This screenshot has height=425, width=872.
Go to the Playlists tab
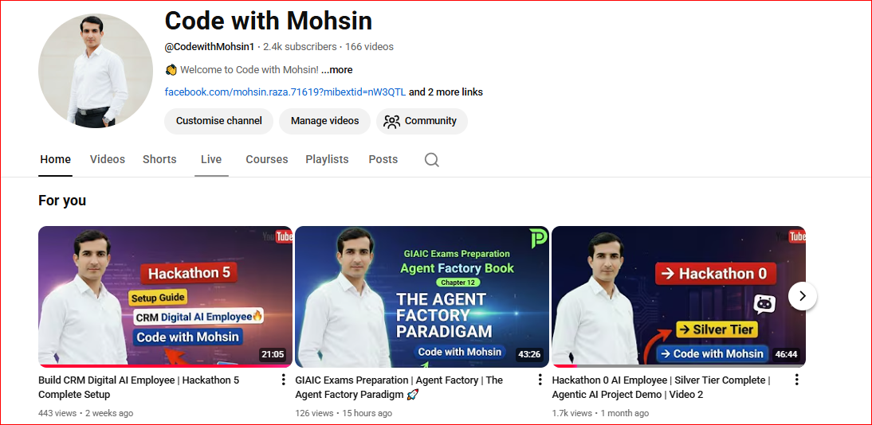coord(327,159)
